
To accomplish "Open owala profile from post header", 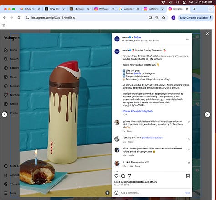I will pyautogui.click(x=125, y=37).
